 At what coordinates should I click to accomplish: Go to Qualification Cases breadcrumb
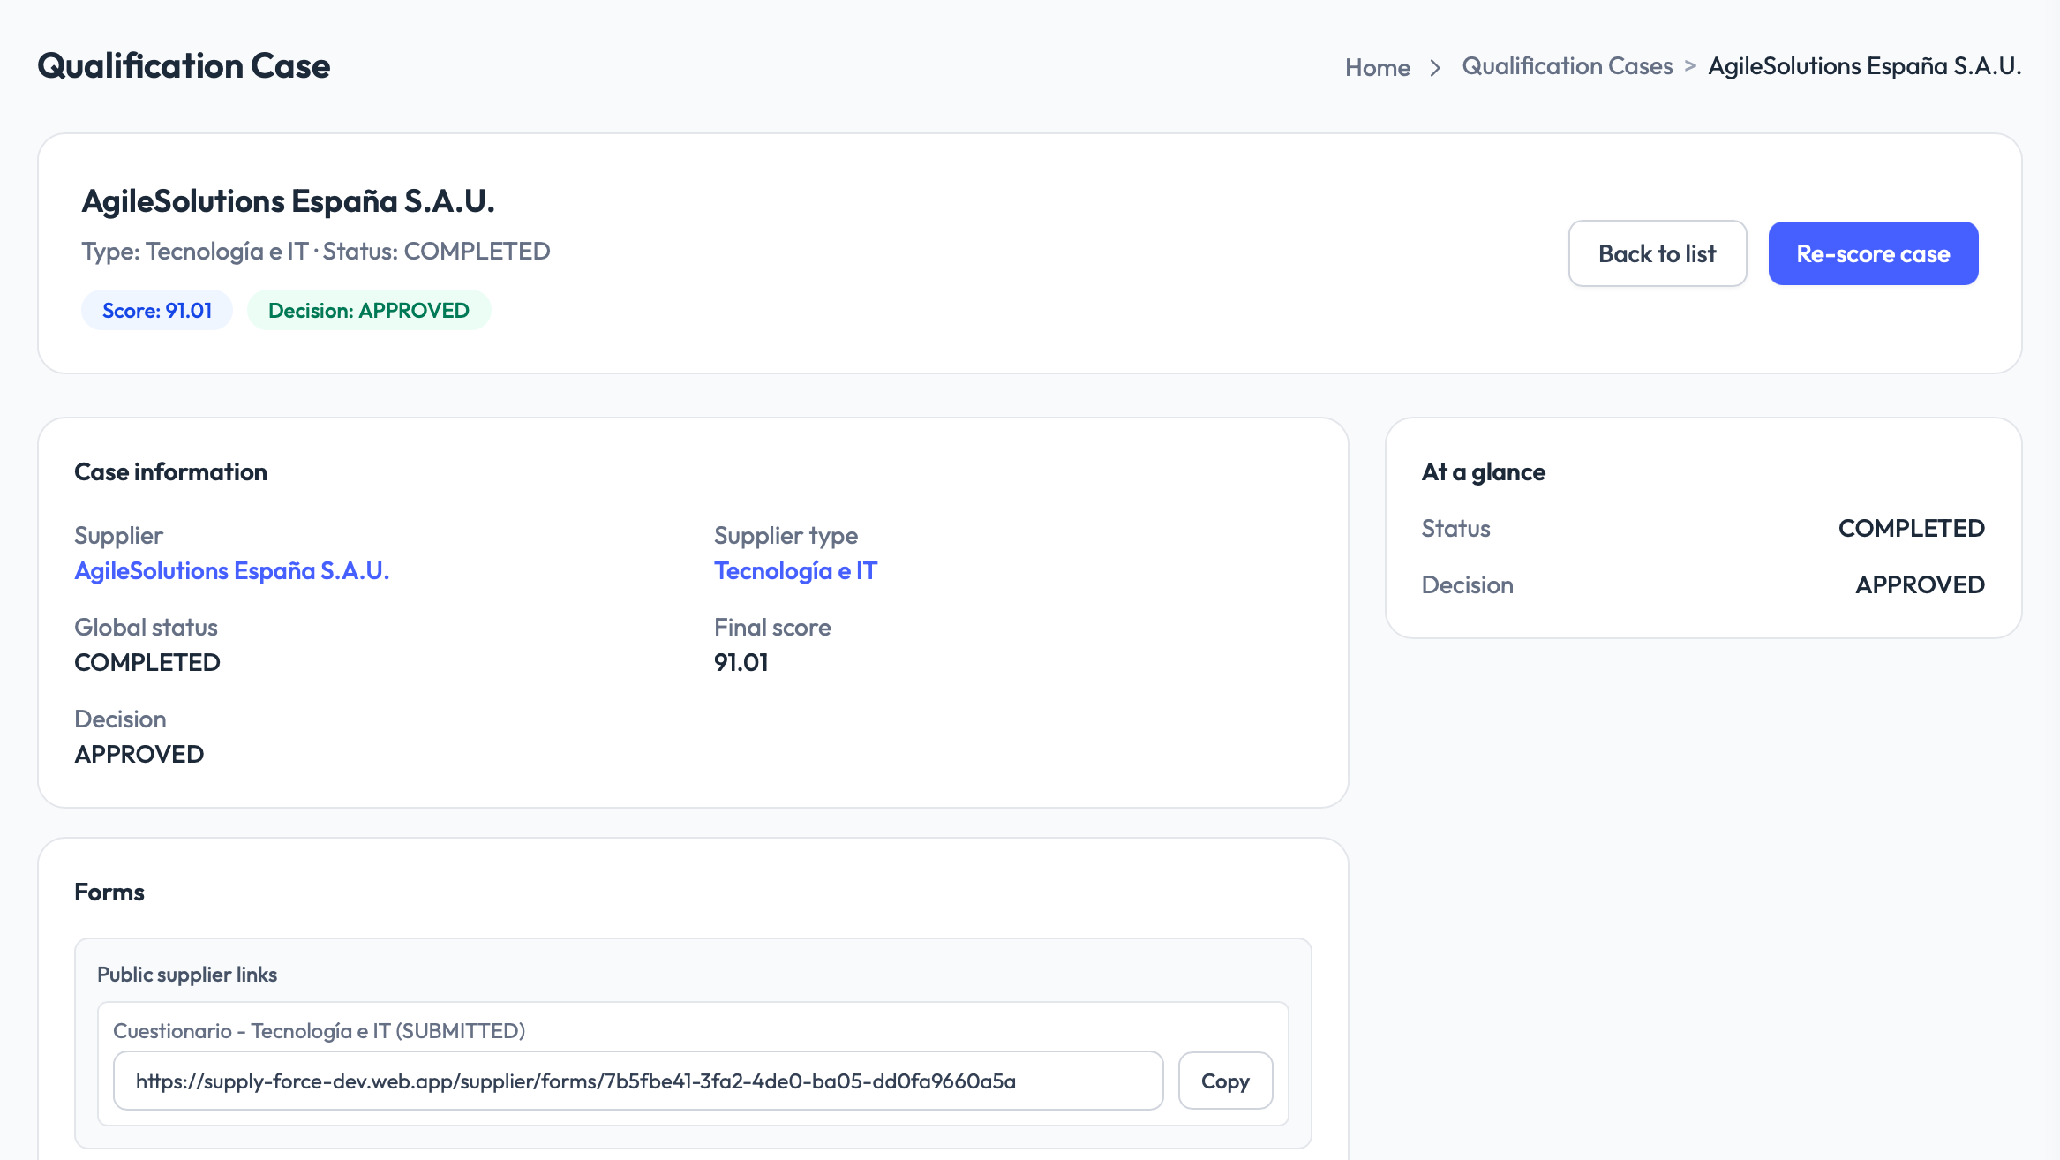[x=1567, y=66]
